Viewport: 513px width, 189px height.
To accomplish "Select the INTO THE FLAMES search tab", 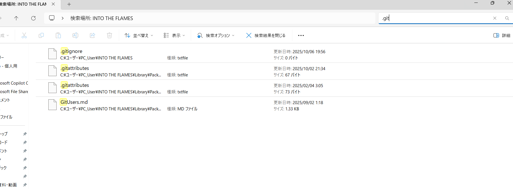I will [x=23, y=4].
